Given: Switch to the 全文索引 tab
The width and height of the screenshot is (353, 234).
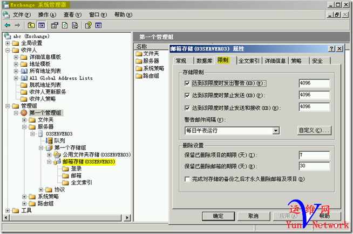Looking at the screenshot, I should [x=249, y=61].
